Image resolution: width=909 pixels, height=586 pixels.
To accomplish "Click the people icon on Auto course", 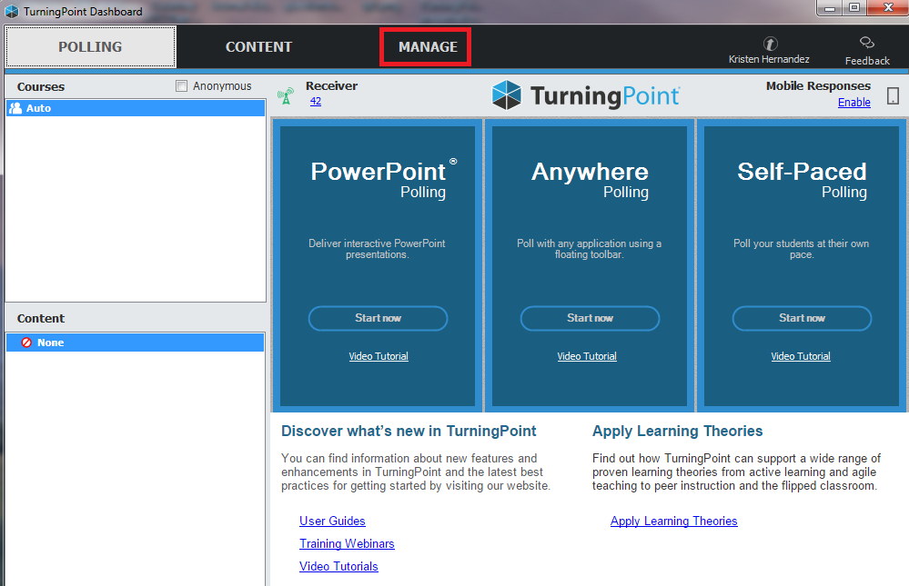I will click(16, 108).
